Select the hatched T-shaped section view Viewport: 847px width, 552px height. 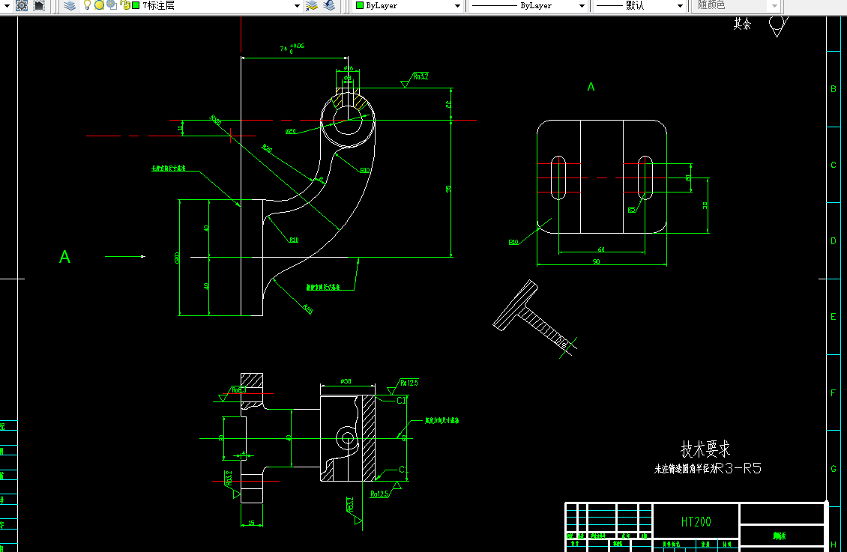tap(534, 318)
